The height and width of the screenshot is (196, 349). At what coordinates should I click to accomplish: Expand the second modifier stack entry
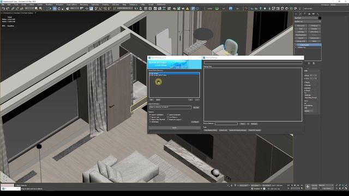[296, 47]
